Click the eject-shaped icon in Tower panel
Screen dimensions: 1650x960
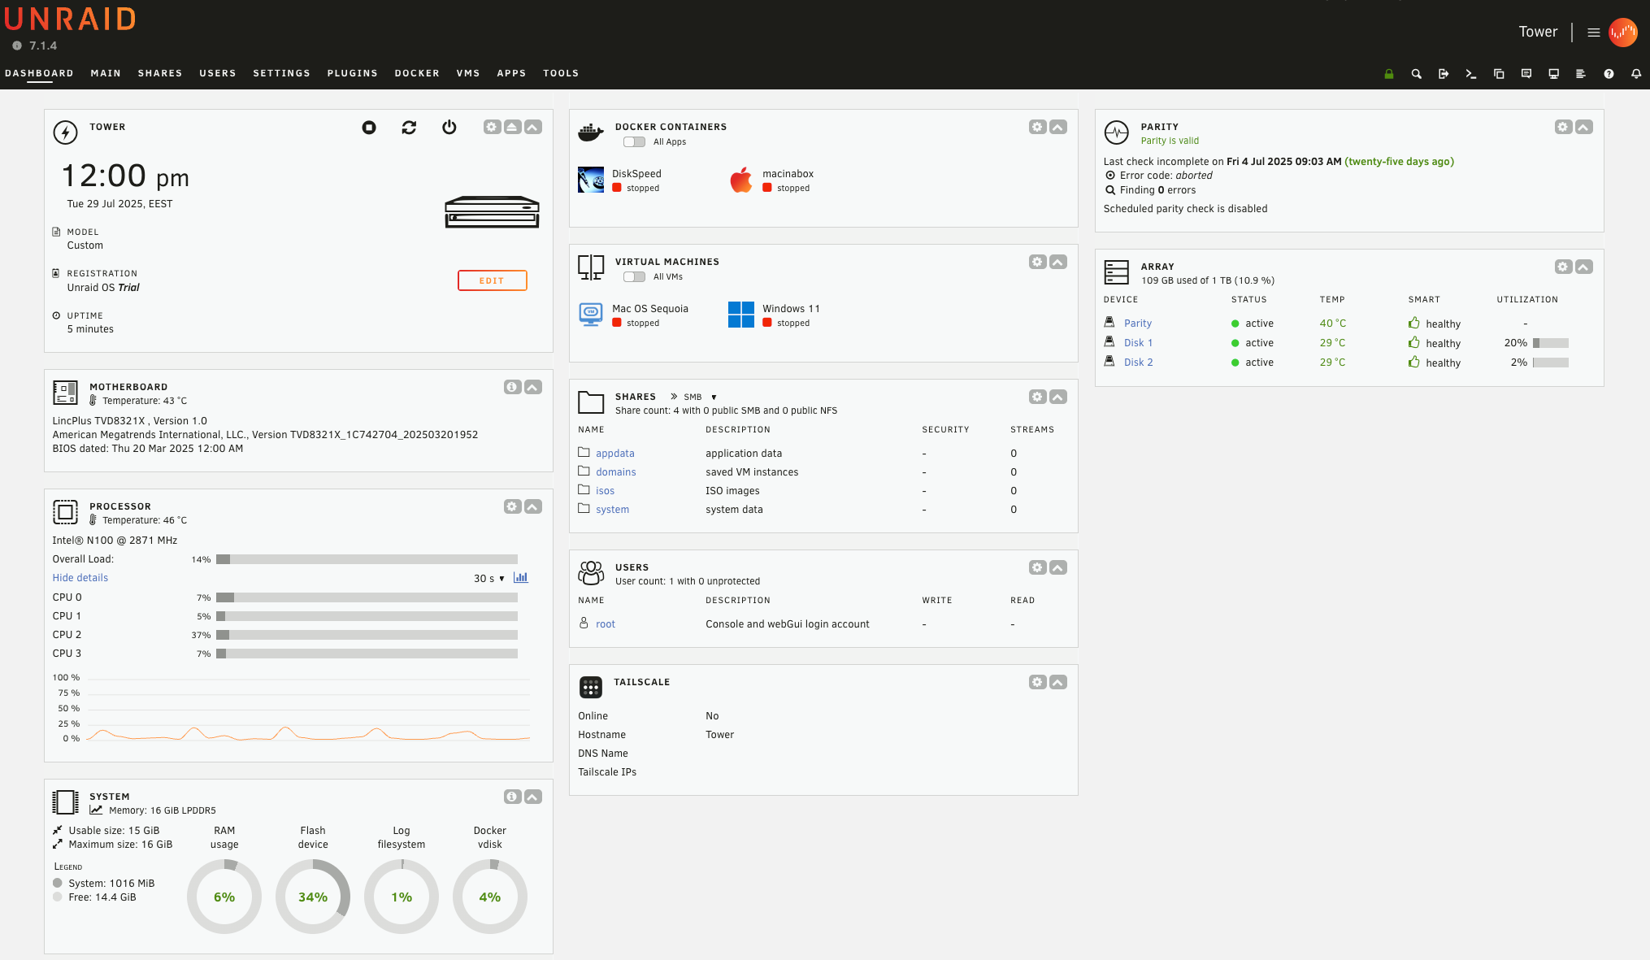(x=512, y=127)
